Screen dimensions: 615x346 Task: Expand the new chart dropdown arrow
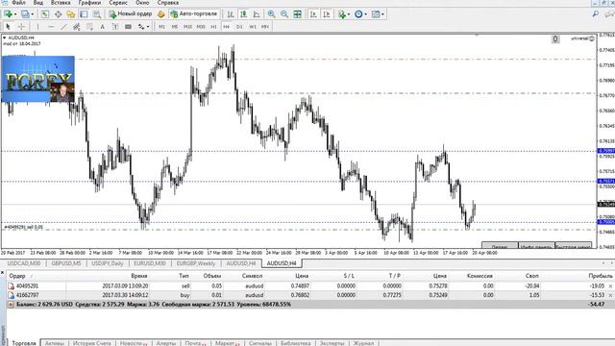[15, 14]
